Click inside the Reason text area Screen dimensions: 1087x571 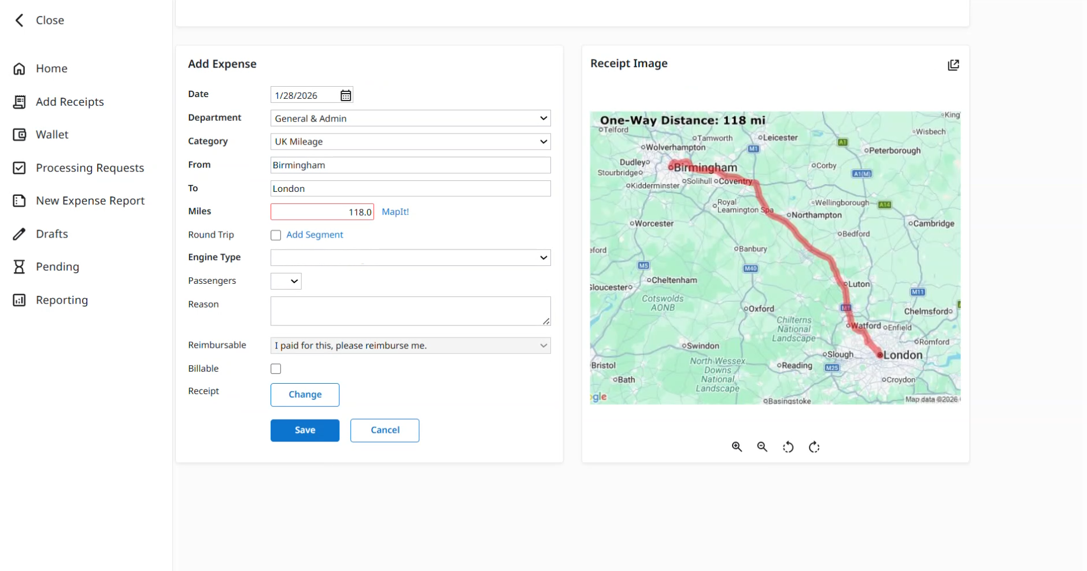[410, 310]
